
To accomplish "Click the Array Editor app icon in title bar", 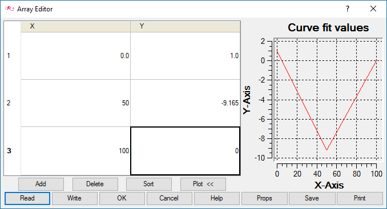I will coord(9,9).
